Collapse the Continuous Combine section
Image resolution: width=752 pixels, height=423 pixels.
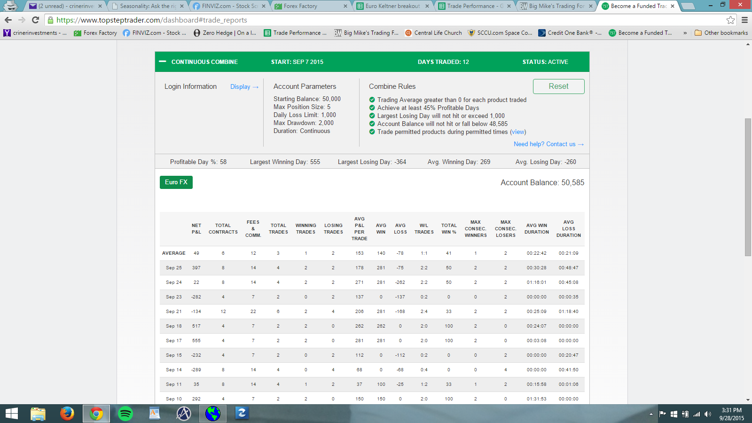(x=162, y=62)
